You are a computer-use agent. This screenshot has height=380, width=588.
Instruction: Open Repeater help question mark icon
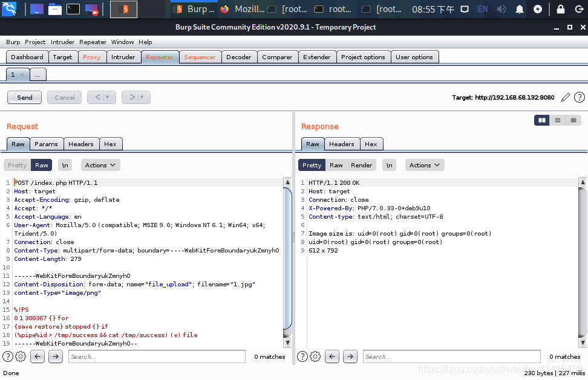580,97
